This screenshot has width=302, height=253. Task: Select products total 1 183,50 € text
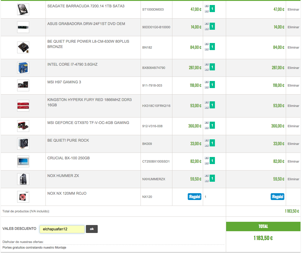(x=292, y=211)
